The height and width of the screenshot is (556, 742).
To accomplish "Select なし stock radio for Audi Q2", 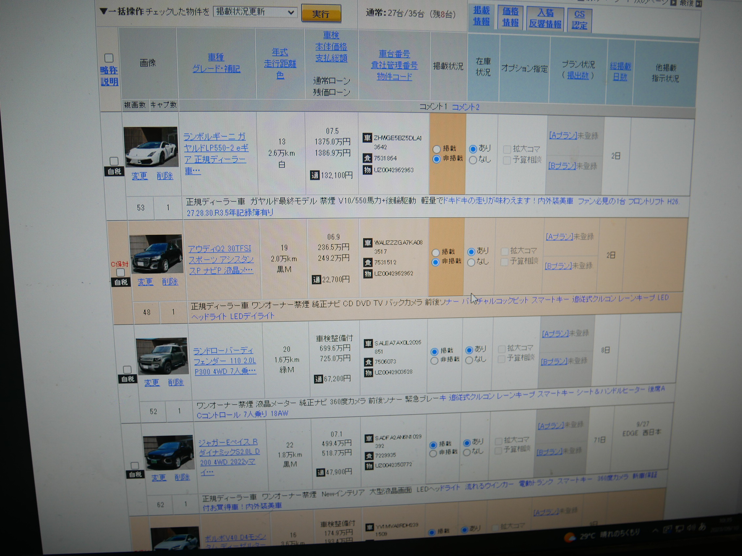I will click(x=471, y=262).
